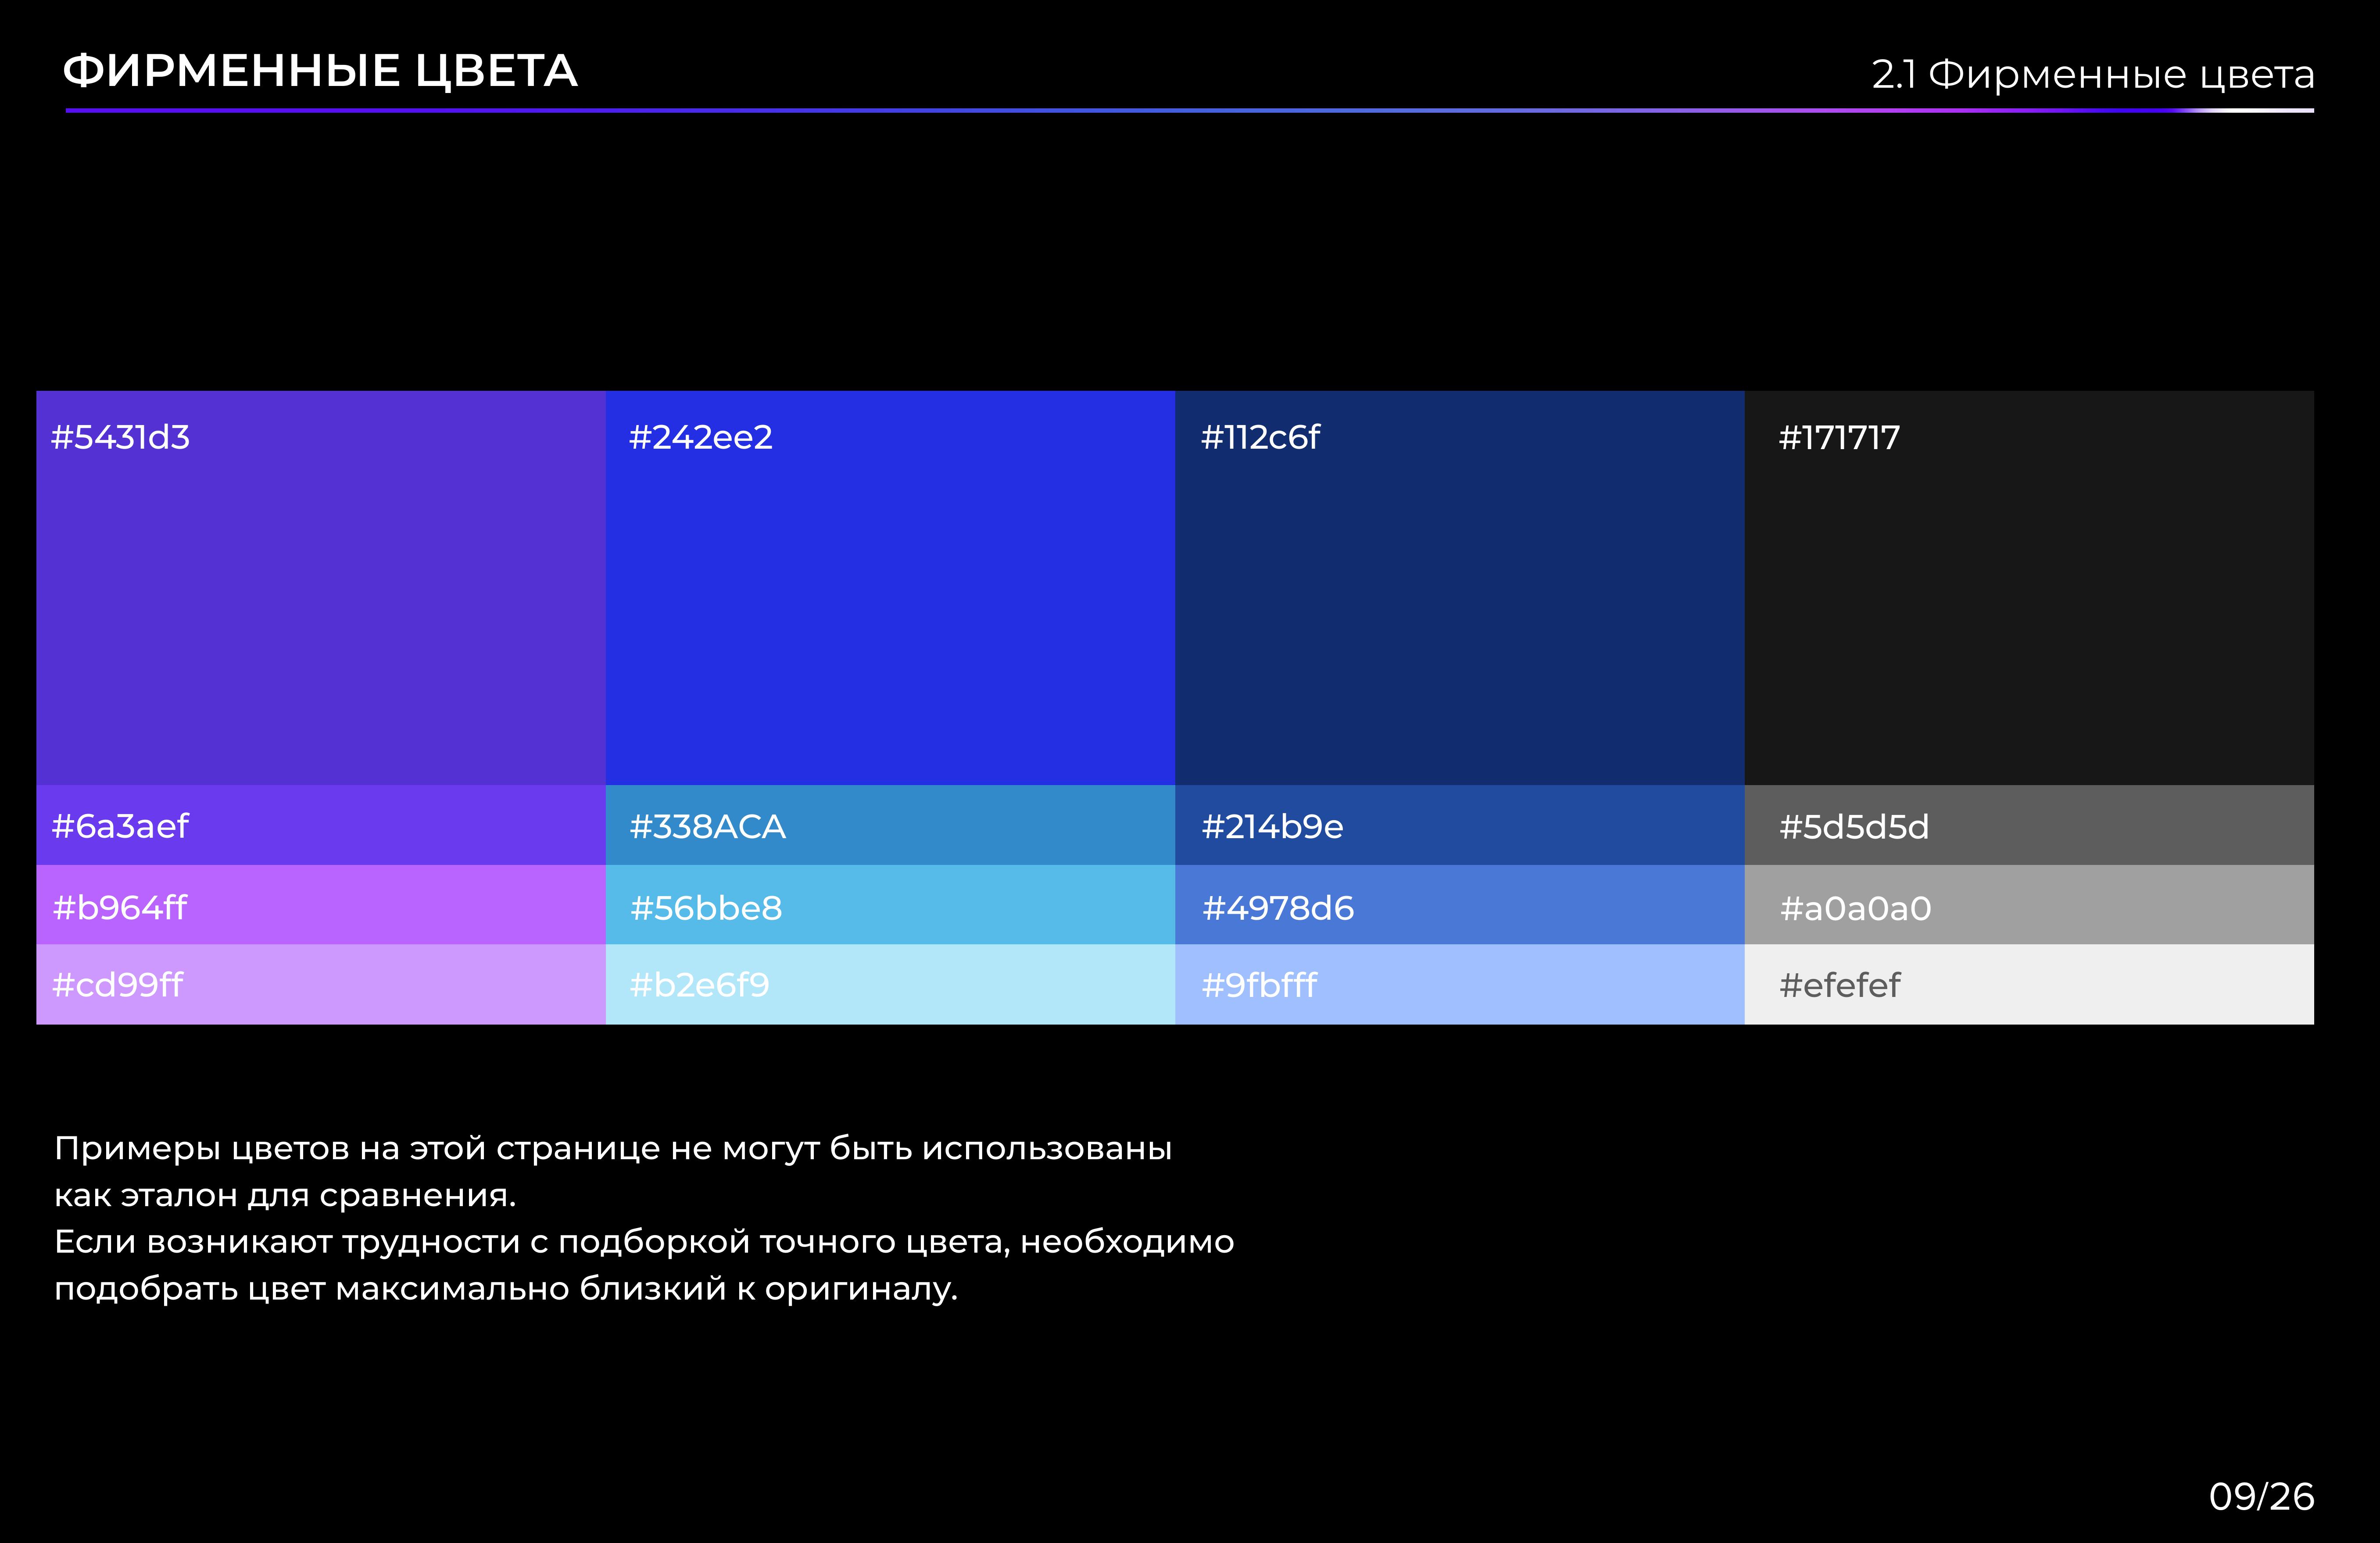Pick the #9fbfff pale blue swatch

tap(1459, 984)
